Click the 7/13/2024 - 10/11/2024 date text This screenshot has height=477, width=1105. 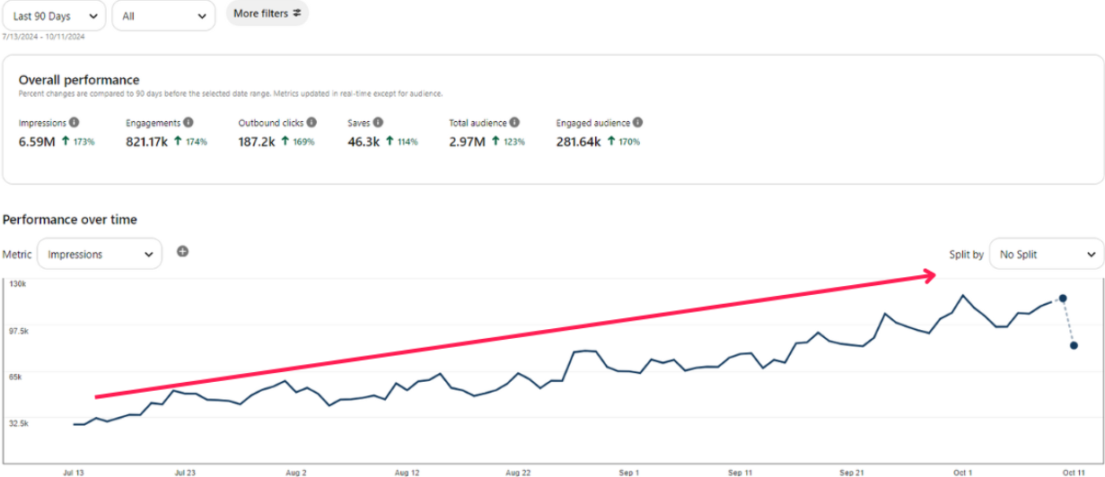click(x=43, y=37)
